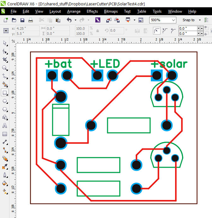Activate the Zoom magnifier tool
The height and width of the screenshot is (218, 212).
(x=5, y=68)
